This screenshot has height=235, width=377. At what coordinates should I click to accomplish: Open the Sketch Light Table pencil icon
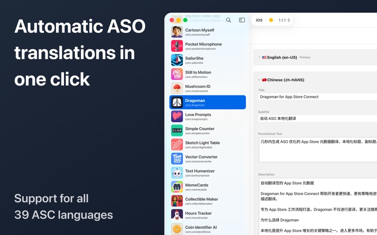click(x=177, y=145)
